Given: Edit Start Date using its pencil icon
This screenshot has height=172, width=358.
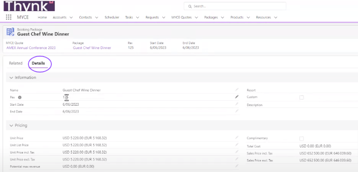Looking at the screenshot, I should (237, 104).
